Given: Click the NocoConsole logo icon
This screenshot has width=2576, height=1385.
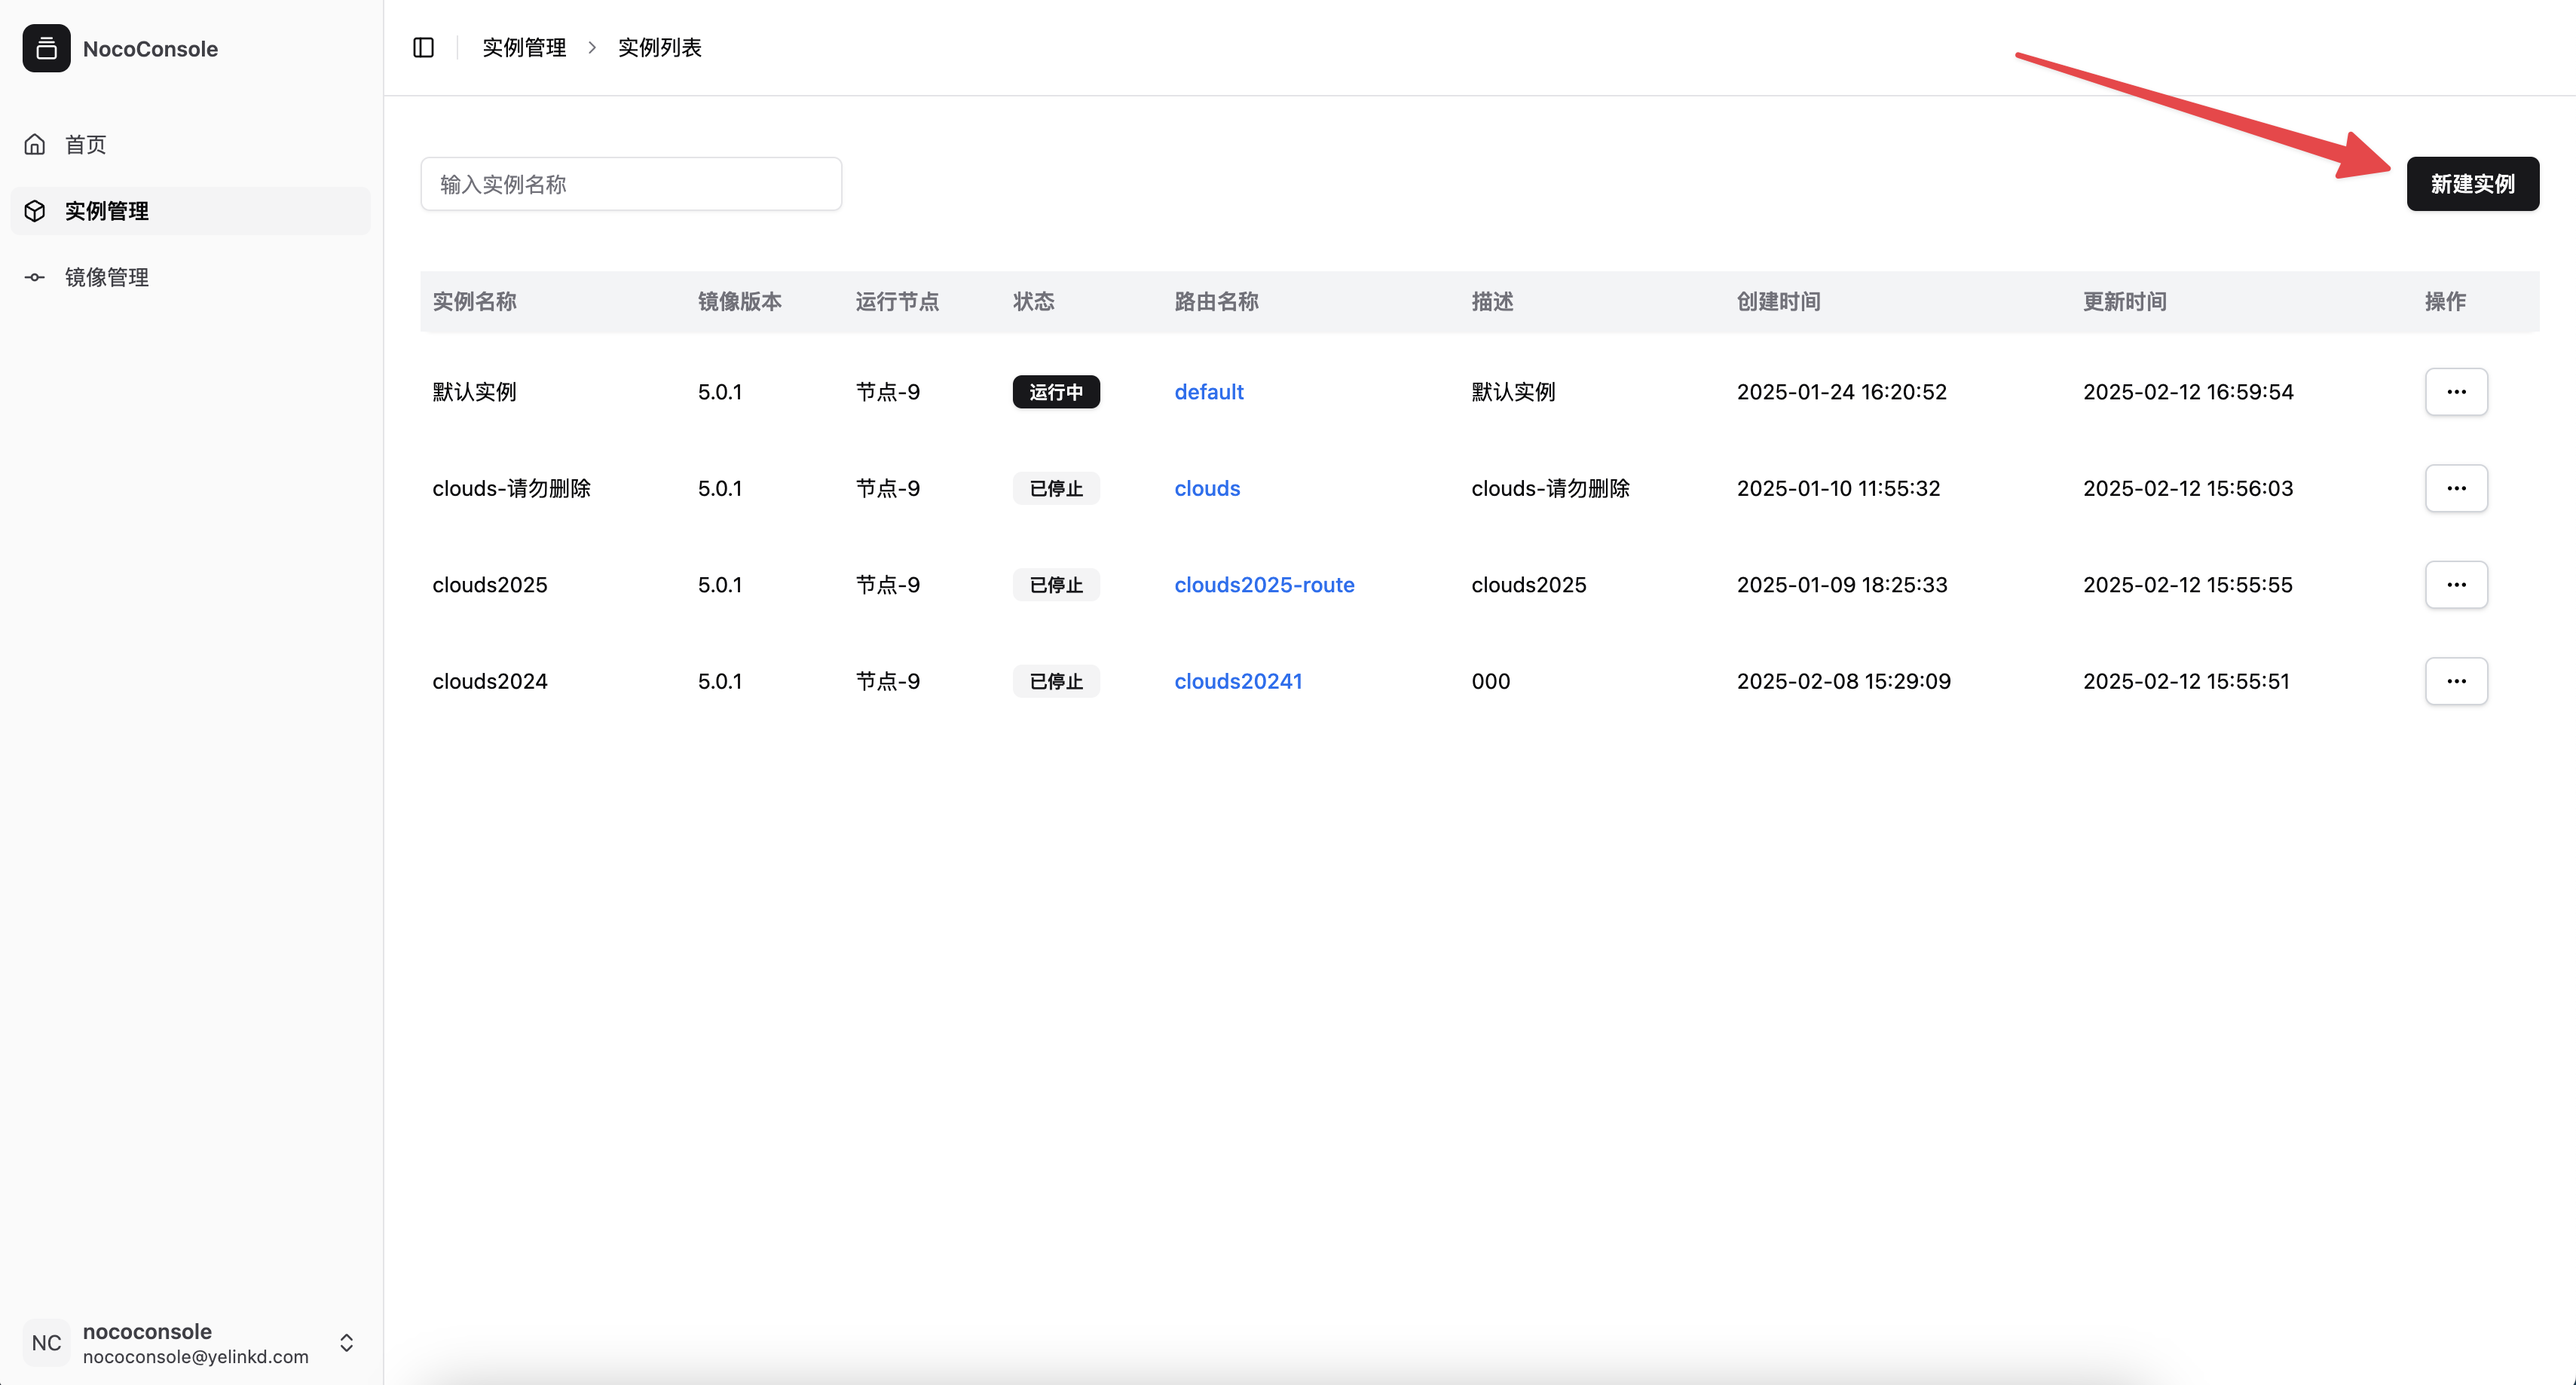Looking at the screenshot, I should pyautogui.click(x=46, y=48).
